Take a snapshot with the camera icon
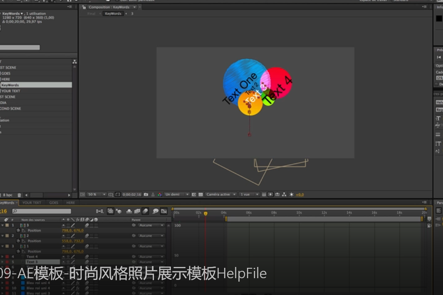This screenshot has height=295, width=443. pyautogui.click(x=146, y=195)
